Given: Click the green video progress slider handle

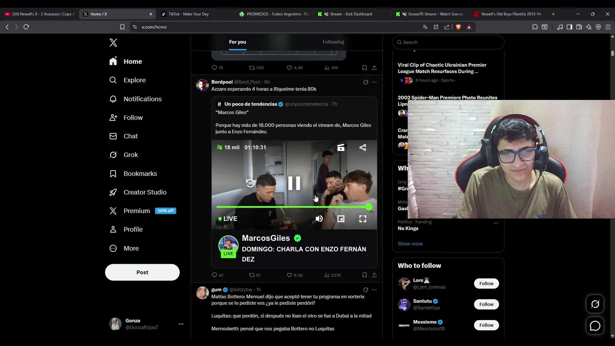Looking at the screenshot, I should click(x=369, y=207).
